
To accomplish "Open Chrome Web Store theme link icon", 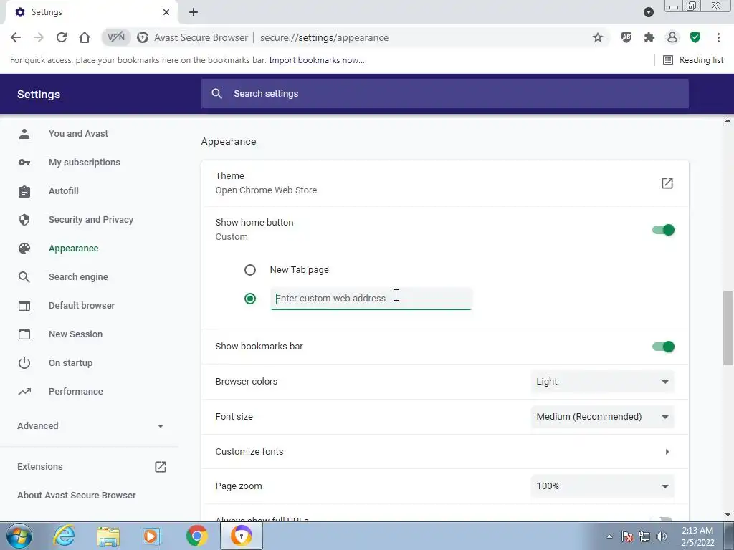I will (667, 183).
